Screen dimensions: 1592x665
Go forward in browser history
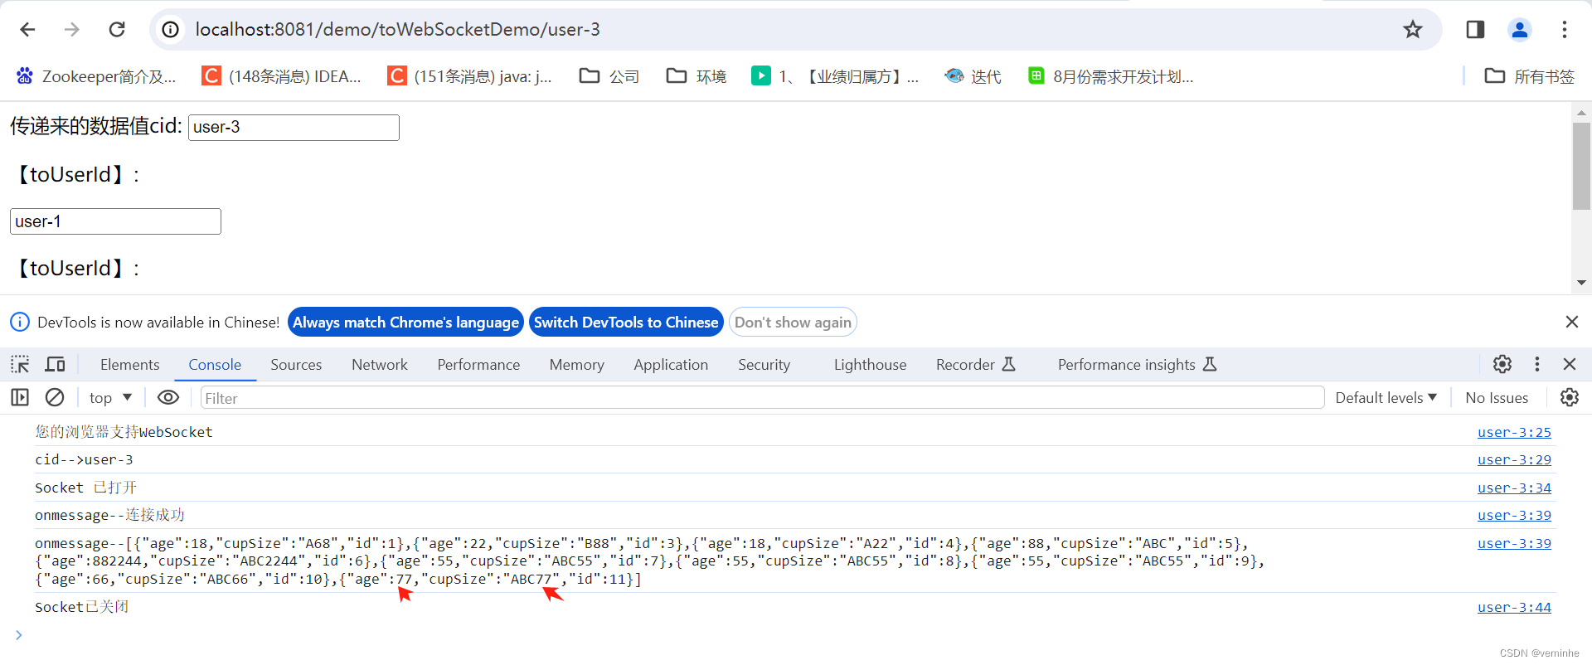72,30
